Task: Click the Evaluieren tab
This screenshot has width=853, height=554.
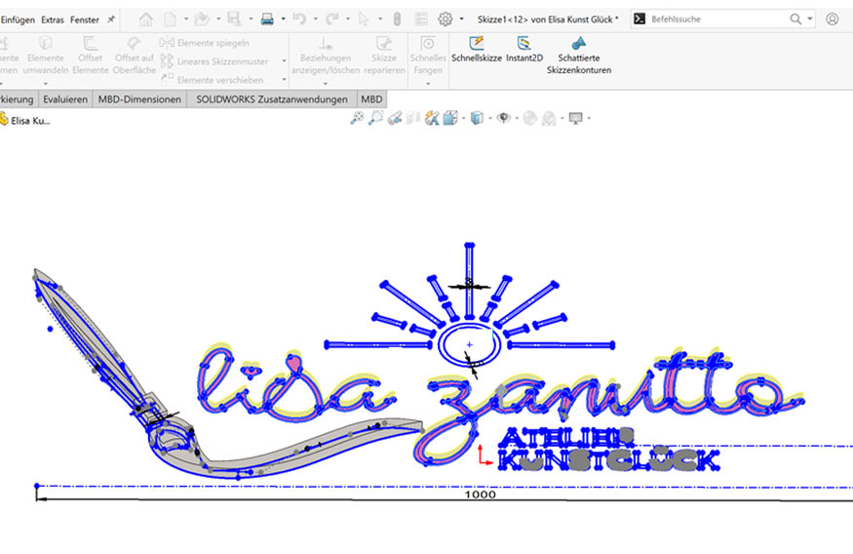Action: 66,99
